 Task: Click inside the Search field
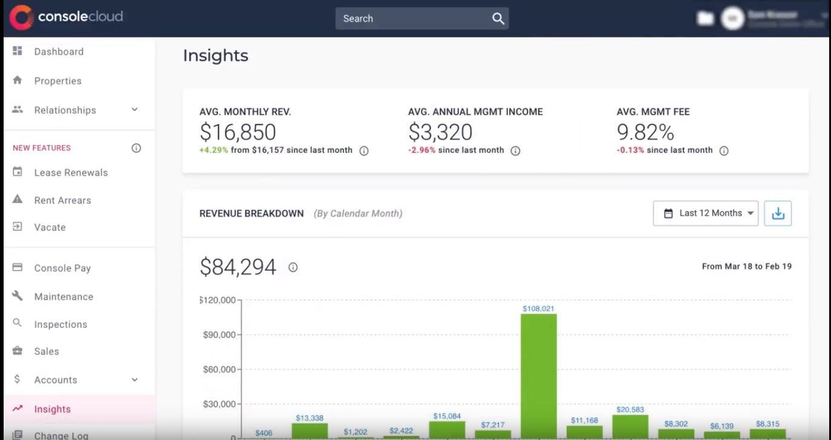coord(417,18)
